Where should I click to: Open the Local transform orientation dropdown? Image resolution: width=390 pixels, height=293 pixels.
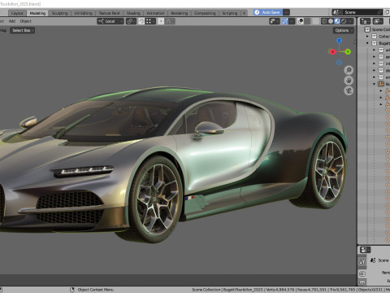(x=110, y=21)
